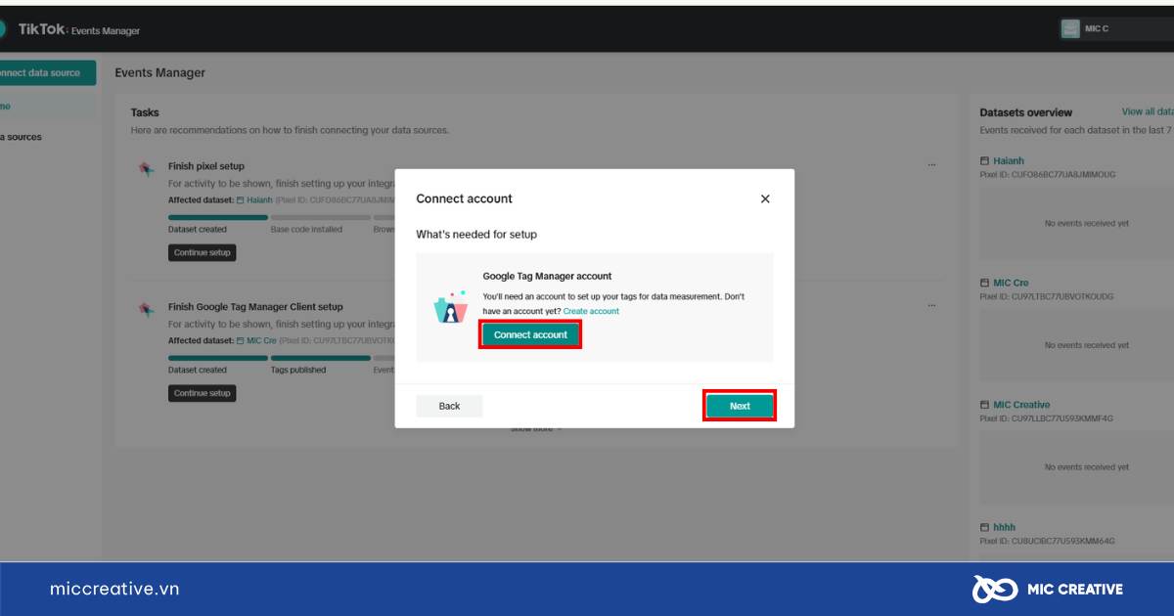The height and width of the screenshot is (616, 1174).
Task: Click the TikTok logo in header
Action: [40, 29]
